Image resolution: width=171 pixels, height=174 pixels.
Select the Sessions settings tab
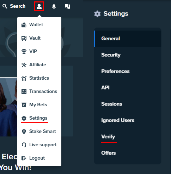tap(128, 104)
